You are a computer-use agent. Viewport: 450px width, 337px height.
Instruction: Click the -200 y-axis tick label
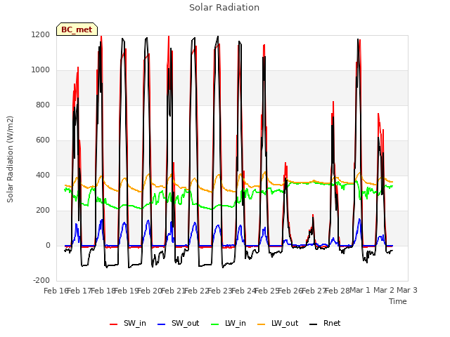click(x=41, y=280)
